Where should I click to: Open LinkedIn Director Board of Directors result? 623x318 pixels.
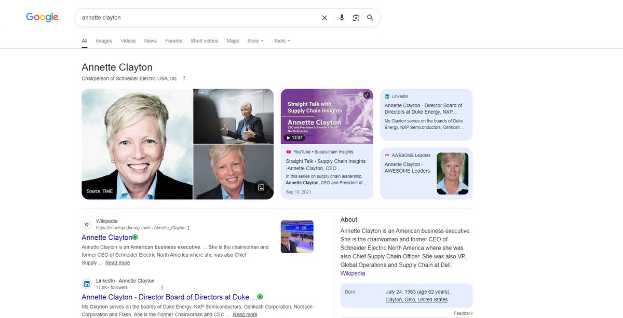pos(169,297)
